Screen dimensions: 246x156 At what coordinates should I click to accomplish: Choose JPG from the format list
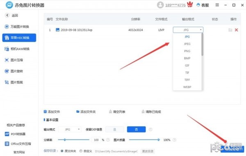(187, 37)
